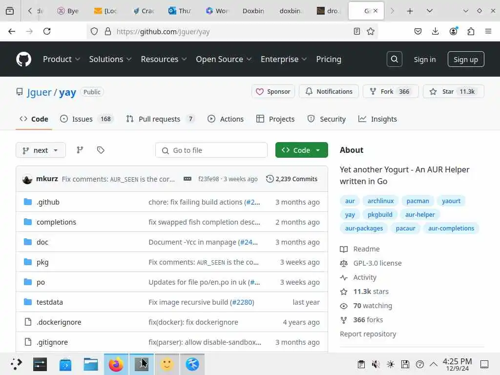
Task: Open the Insights tab
Action: point(377,119)
